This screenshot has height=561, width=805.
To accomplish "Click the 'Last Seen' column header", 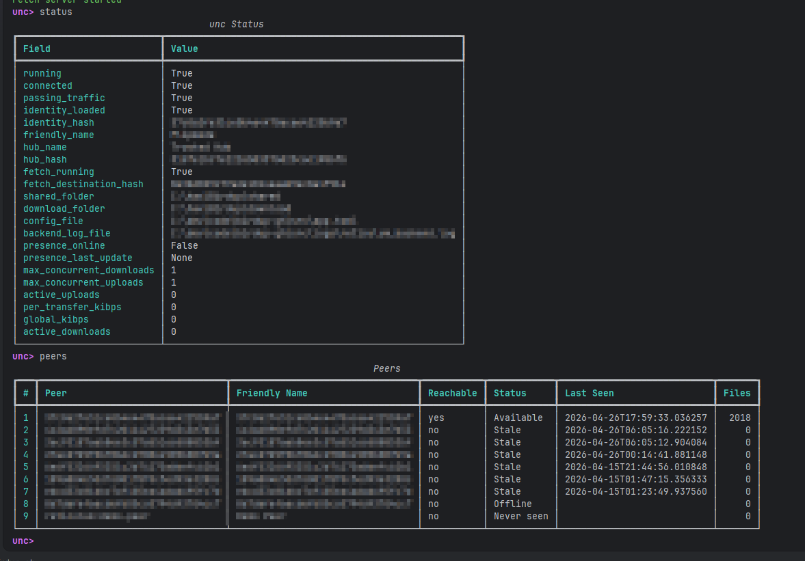I will 589,393.
